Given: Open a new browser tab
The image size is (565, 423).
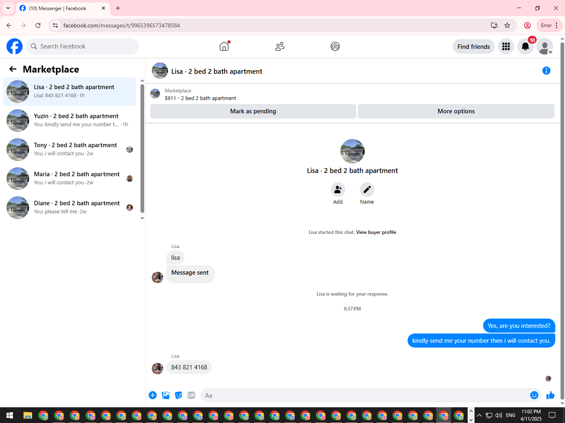Looking at the screenshot, I should (118, 8).
